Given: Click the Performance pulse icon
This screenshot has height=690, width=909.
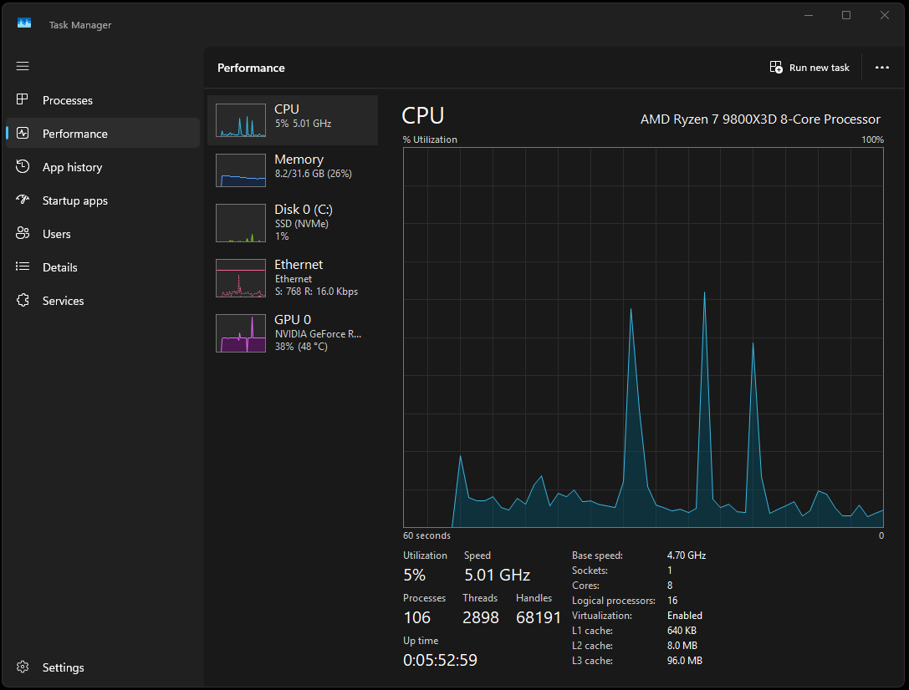Looking at the screenshot, I should pos(23,133).
